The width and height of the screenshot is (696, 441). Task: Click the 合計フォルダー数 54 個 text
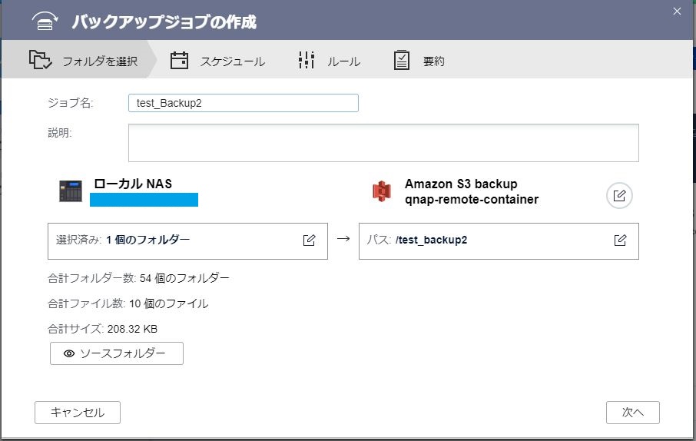click(x=138, y=278)
